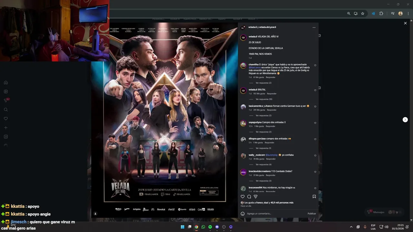Save the post with the bookmark icon
Screen dimensions: 413x232
314,197
